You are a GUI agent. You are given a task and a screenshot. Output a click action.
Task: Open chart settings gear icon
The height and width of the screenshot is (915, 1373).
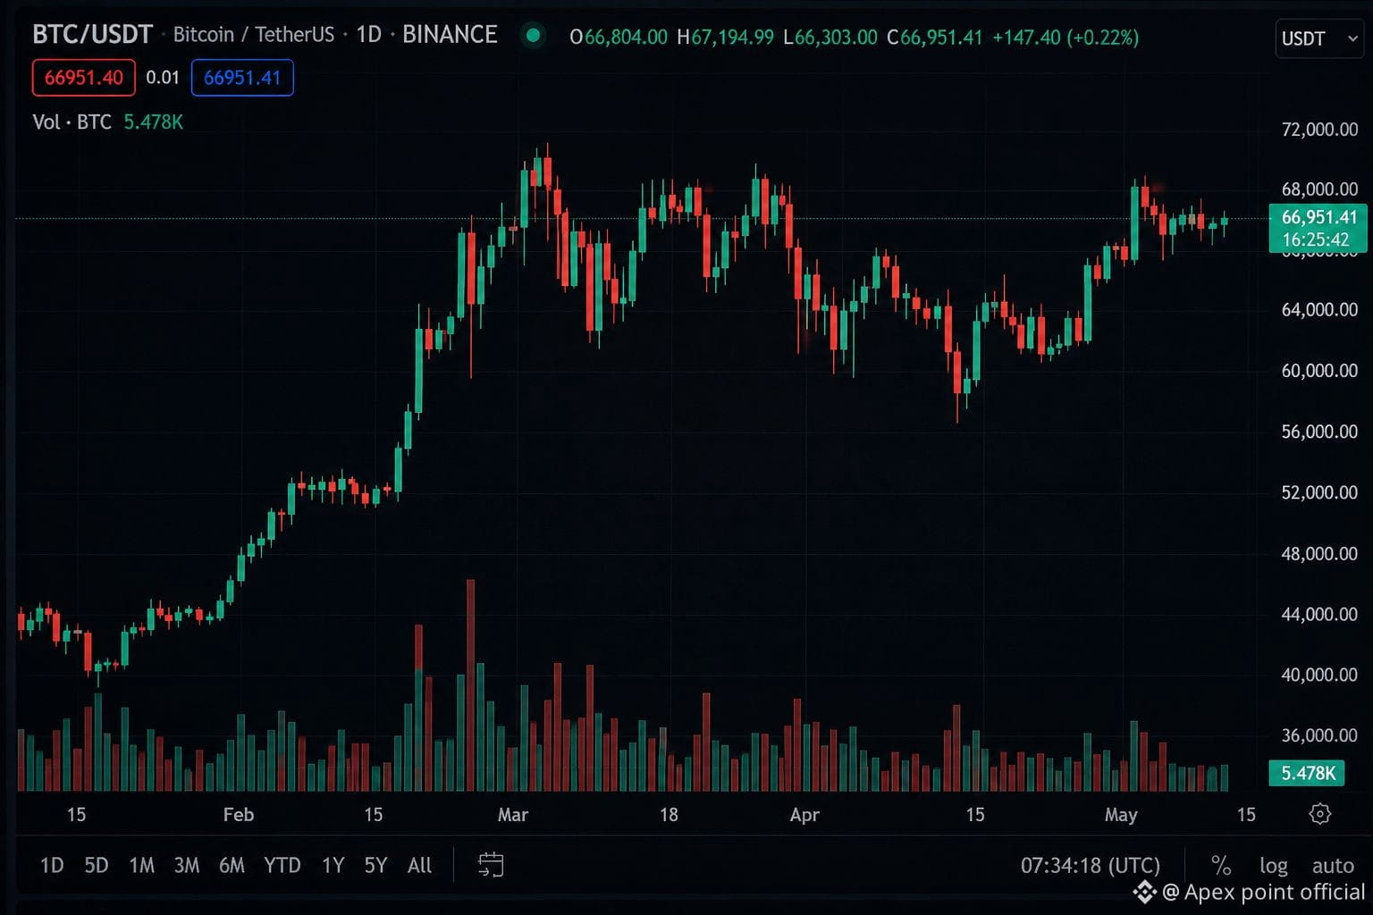tap(1320, 814)
